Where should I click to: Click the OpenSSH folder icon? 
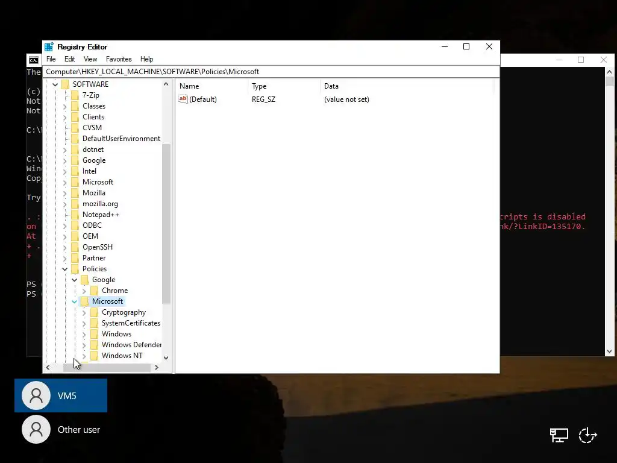pos(75,247)
